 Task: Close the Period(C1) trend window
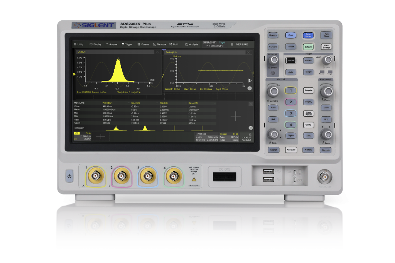pos(248,52)
